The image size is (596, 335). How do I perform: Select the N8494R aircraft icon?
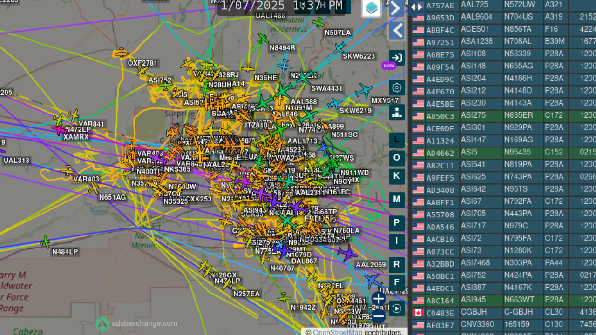(x=263, y=39)
